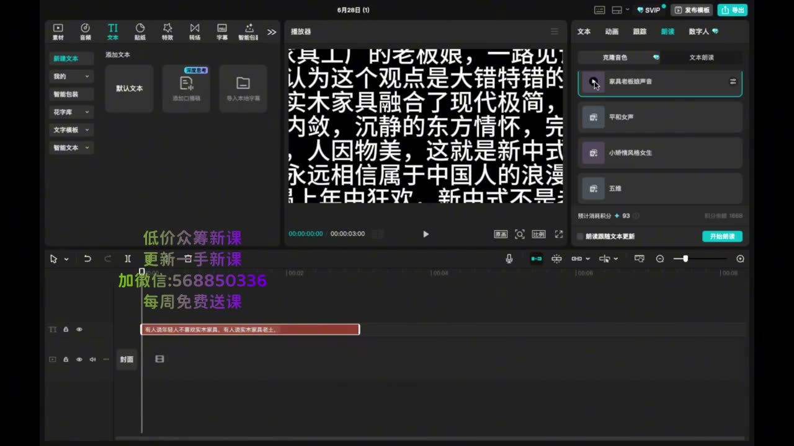Click the info icon beside 预计消耗积分
The width and height of the screenshot is (794, 446).
click(636, 216)
